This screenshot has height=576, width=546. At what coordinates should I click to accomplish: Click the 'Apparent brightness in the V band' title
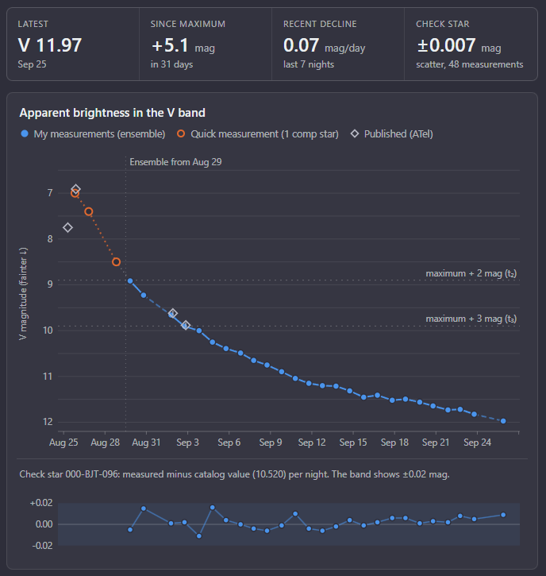pyautogui.click(x=112, y=113)
